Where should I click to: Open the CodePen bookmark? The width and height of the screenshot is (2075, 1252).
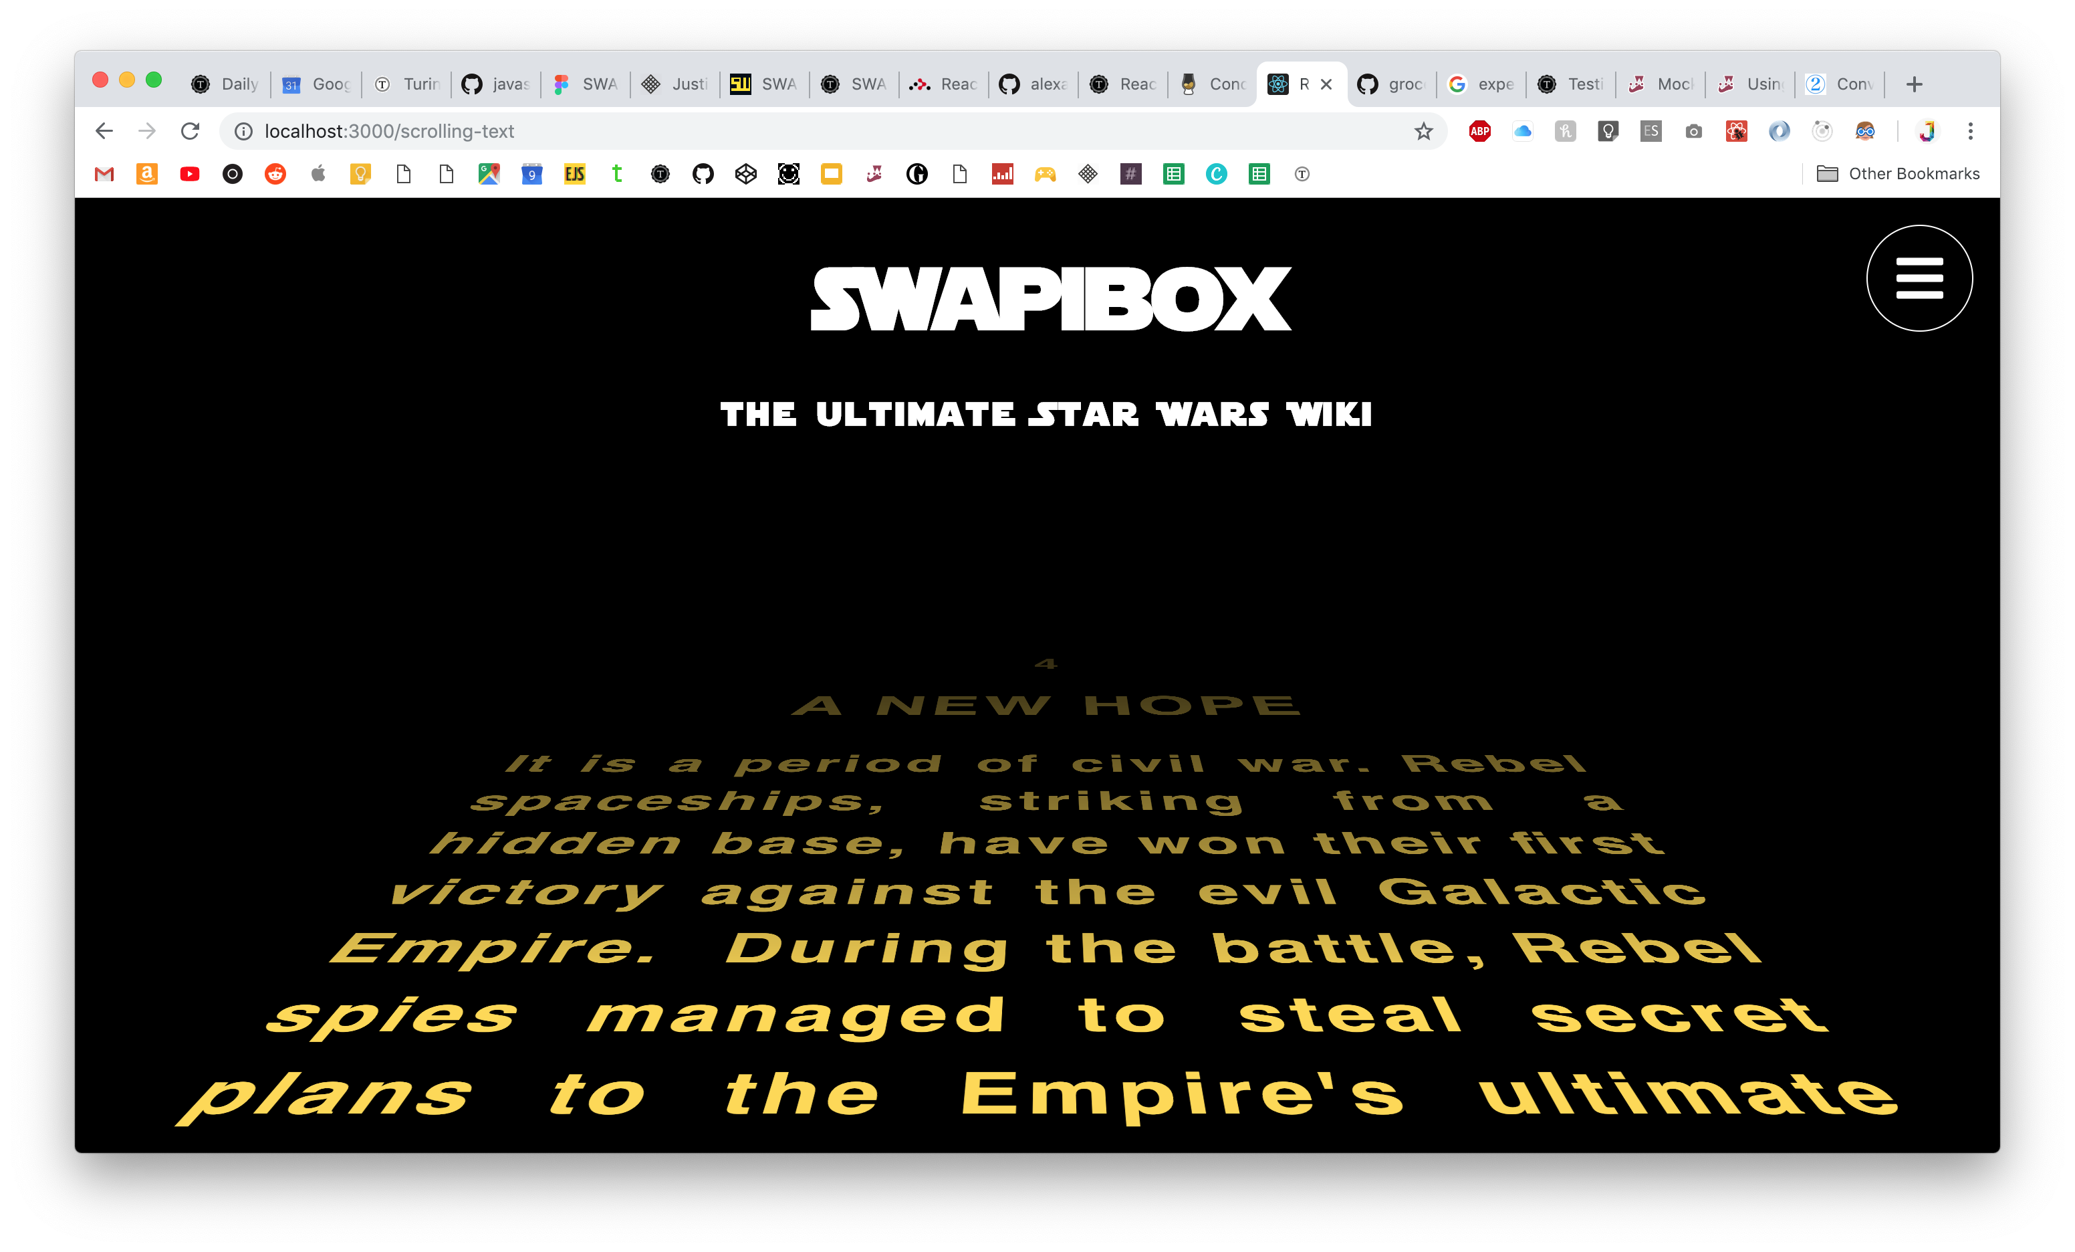(746, 175)
